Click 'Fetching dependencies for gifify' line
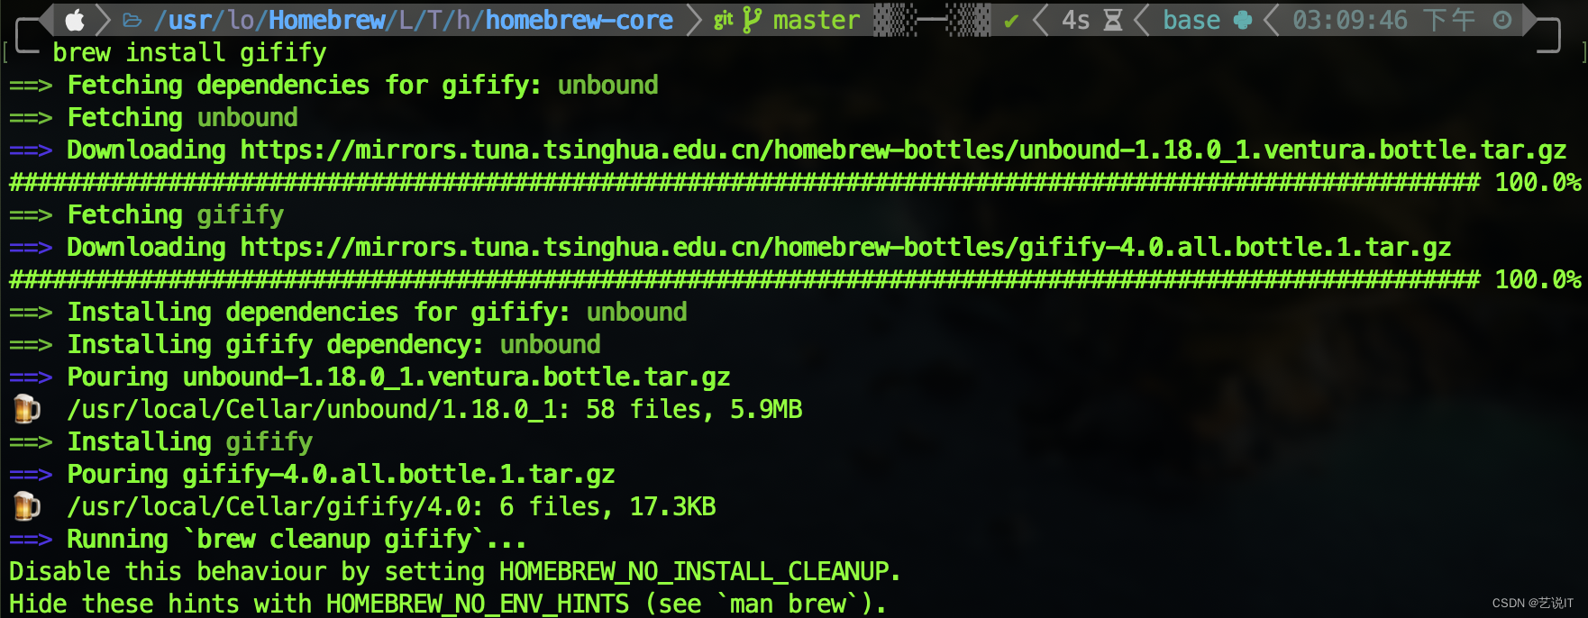 pos(333,85)
